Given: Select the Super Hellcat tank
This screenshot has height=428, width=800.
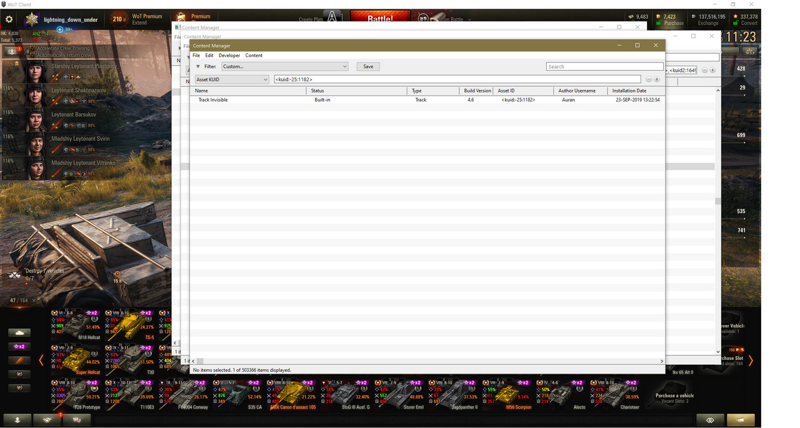Looking at the screenshot, I should click(76, 359).
